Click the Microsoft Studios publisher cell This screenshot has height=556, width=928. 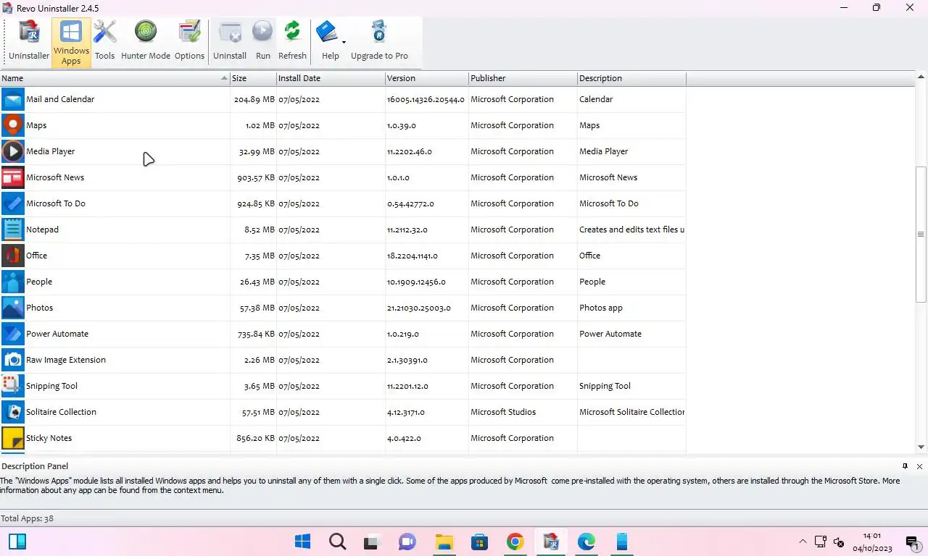503,412
